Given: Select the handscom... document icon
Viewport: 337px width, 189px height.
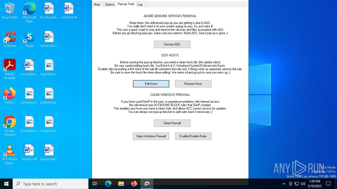Looking at the screenshot, I should coord(49,39).
